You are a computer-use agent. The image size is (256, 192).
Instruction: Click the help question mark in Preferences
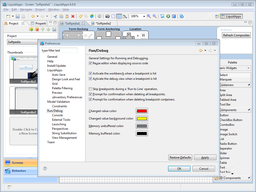[x=45, y=168]
